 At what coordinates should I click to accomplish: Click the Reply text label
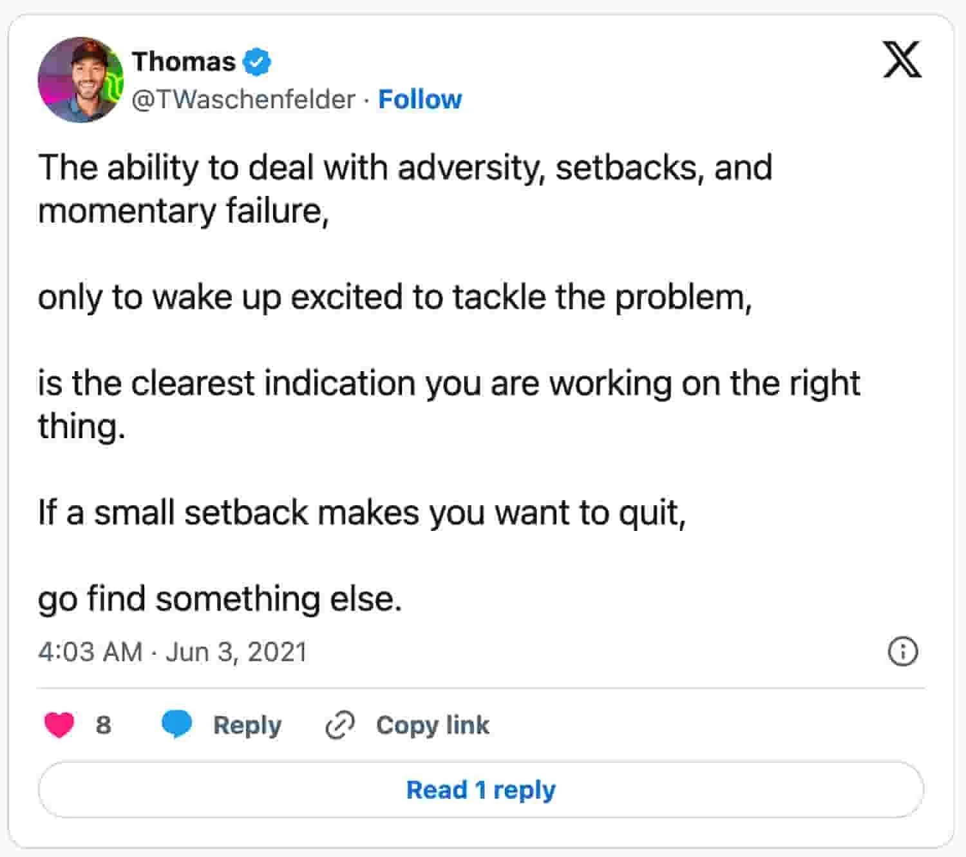[247, 725]
